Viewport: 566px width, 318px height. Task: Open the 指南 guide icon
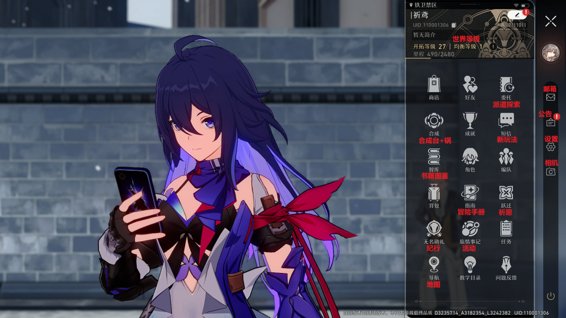click(470, 192)
